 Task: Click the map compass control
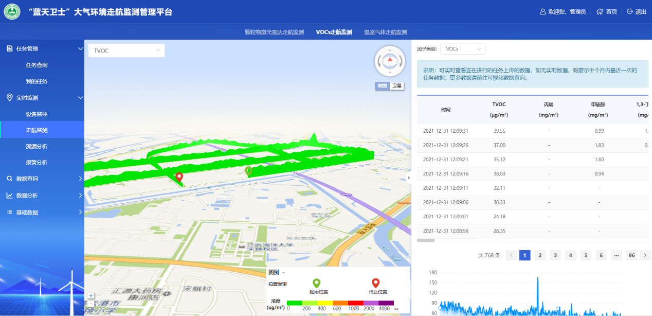[389, 61]
